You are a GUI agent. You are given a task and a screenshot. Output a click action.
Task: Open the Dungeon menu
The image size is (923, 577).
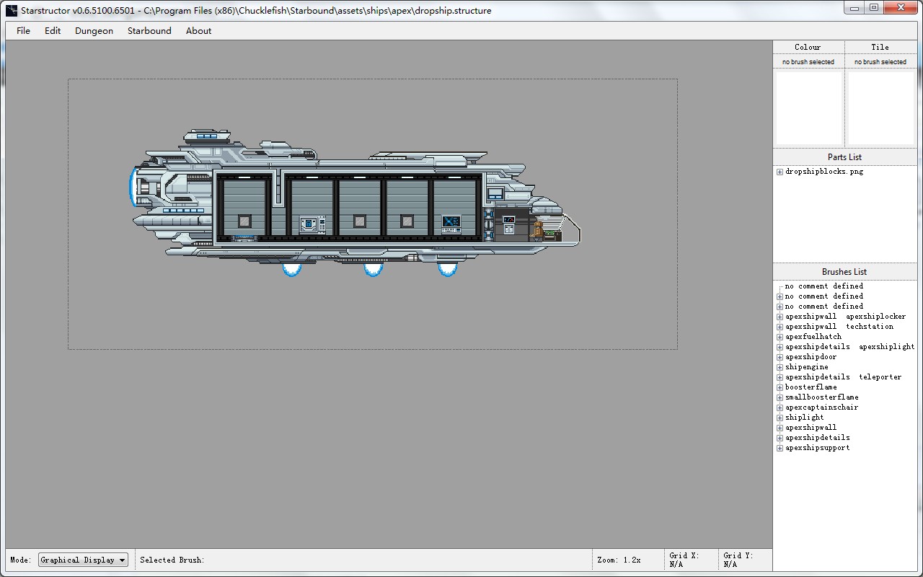94,31
